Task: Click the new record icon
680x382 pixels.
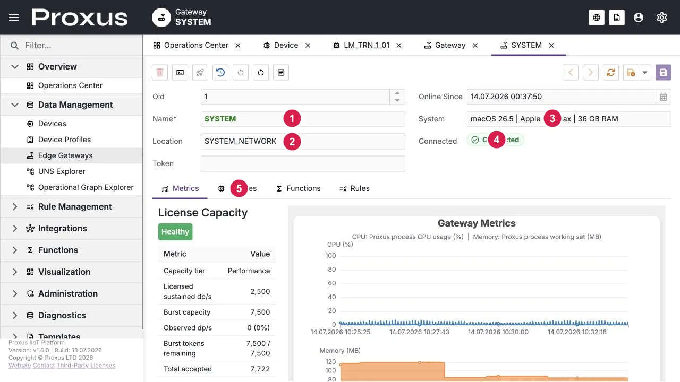Action: (631, 73)
